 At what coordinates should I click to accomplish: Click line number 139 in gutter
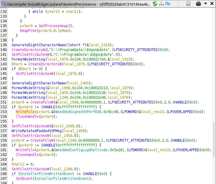4,45
